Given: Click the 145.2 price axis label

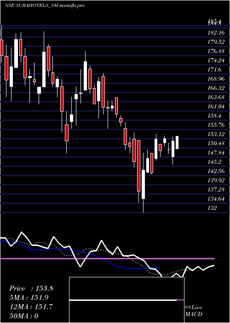Looking at the screenshot, I should 215,162.
